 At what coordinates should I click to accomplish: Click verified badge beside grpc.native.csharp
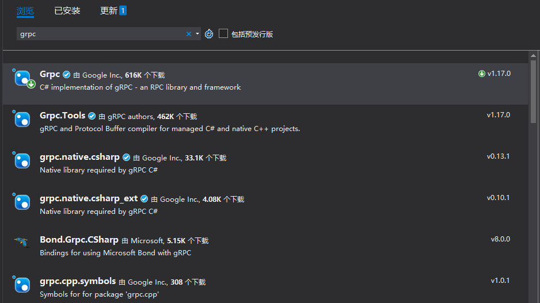pos(127,157)
